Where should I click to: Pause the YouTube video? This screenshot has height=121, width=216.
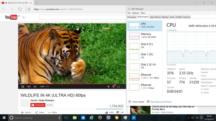pyautogui.click(x=23, y=87)
